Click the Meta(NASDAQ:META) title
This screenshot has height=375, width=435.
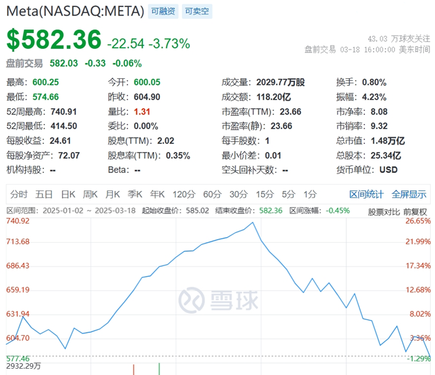point(75,11)
